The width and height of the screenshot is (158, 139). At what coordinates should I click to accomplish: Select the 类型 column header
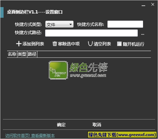coord(22,54)
